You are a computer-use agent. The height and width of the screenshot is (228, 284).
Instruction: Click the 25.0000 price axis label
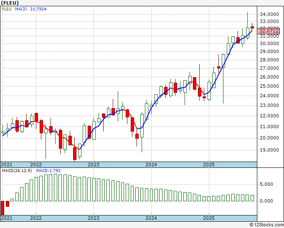click(x=269, y=86)
